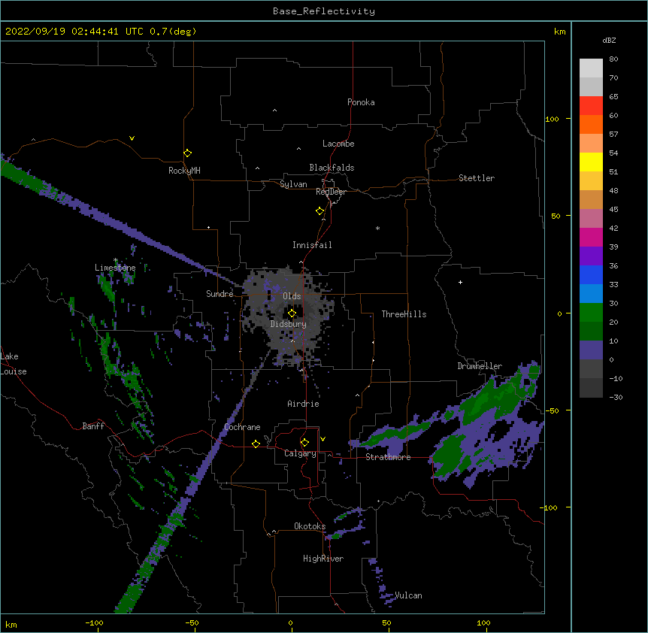This screenshot has width=648, height=633.
Task: Click the Sundre label
Action: (x=220, y=294)
